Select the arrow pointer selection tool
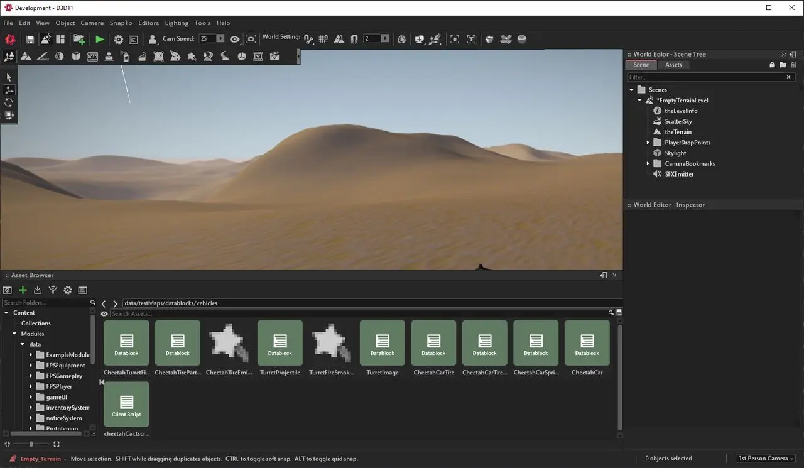Viewport: 804px width, 468px height. 9,77
